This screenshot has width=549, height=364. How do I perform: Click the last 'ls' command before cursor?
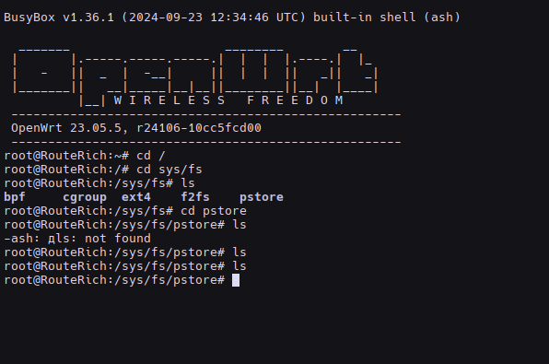(239, 266)
